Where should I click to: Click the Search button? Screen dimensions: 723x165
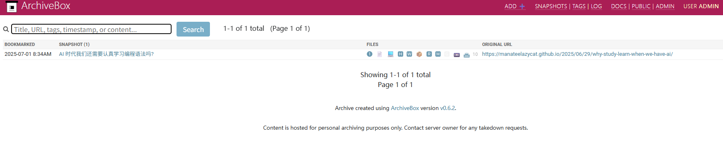click(x=193, y=29)
